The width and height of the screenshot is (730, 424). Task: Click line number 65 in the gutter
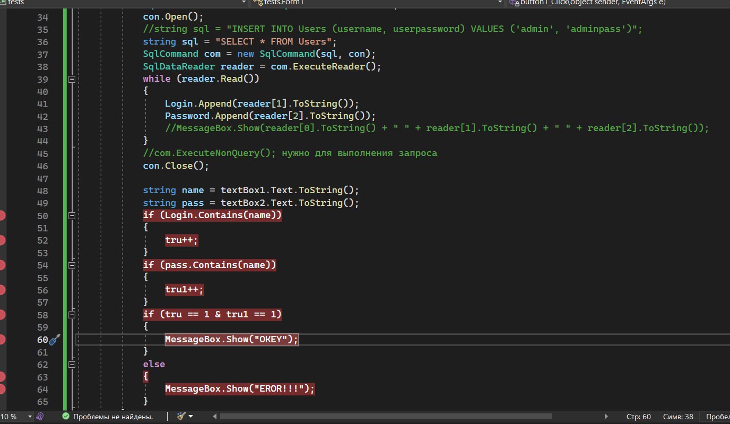(x=42, y=402)
